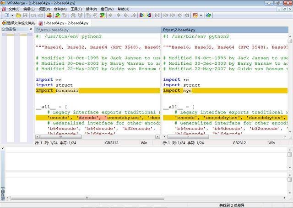The height and width of the screenshot is (208, 293).
Task: Click the Save floppy disk toolbar icon
Action: coord(25,15)
